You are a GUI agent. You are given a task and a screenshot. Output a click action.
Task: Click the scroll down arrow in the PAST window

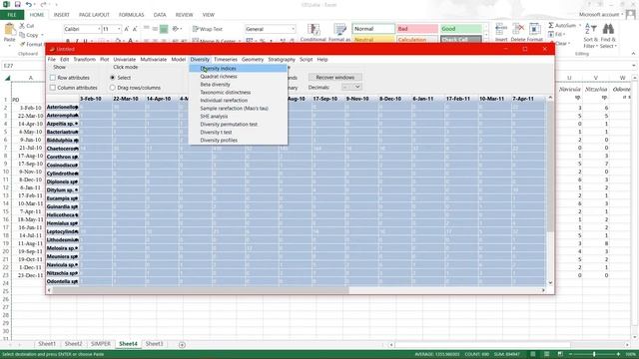(550, 282)
